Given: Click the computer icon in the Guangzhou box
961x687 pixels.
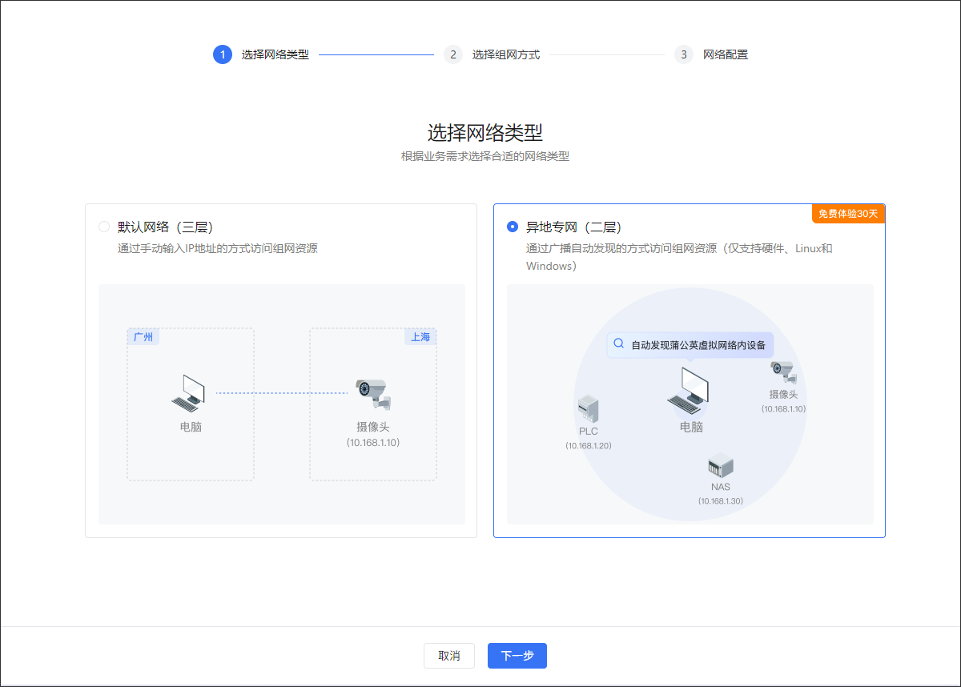Looking at the screenshot, I should coord(189,392).
